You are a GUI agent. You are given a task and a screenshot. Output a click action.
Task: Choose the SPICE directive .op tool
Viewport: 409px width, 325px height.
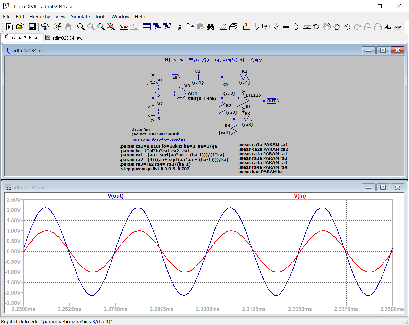398,27
